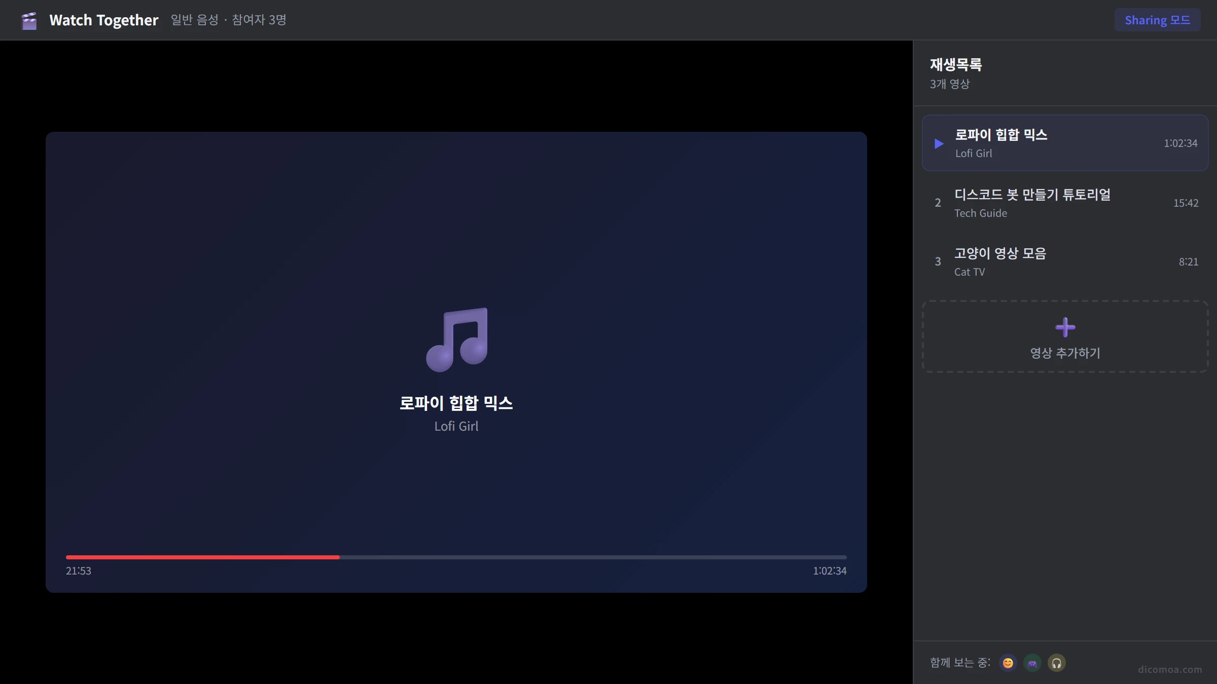Image resolution: width=1217 pixels, height=684 pixels.
Task: Click the Watch Together title
Action: point(104,20)
